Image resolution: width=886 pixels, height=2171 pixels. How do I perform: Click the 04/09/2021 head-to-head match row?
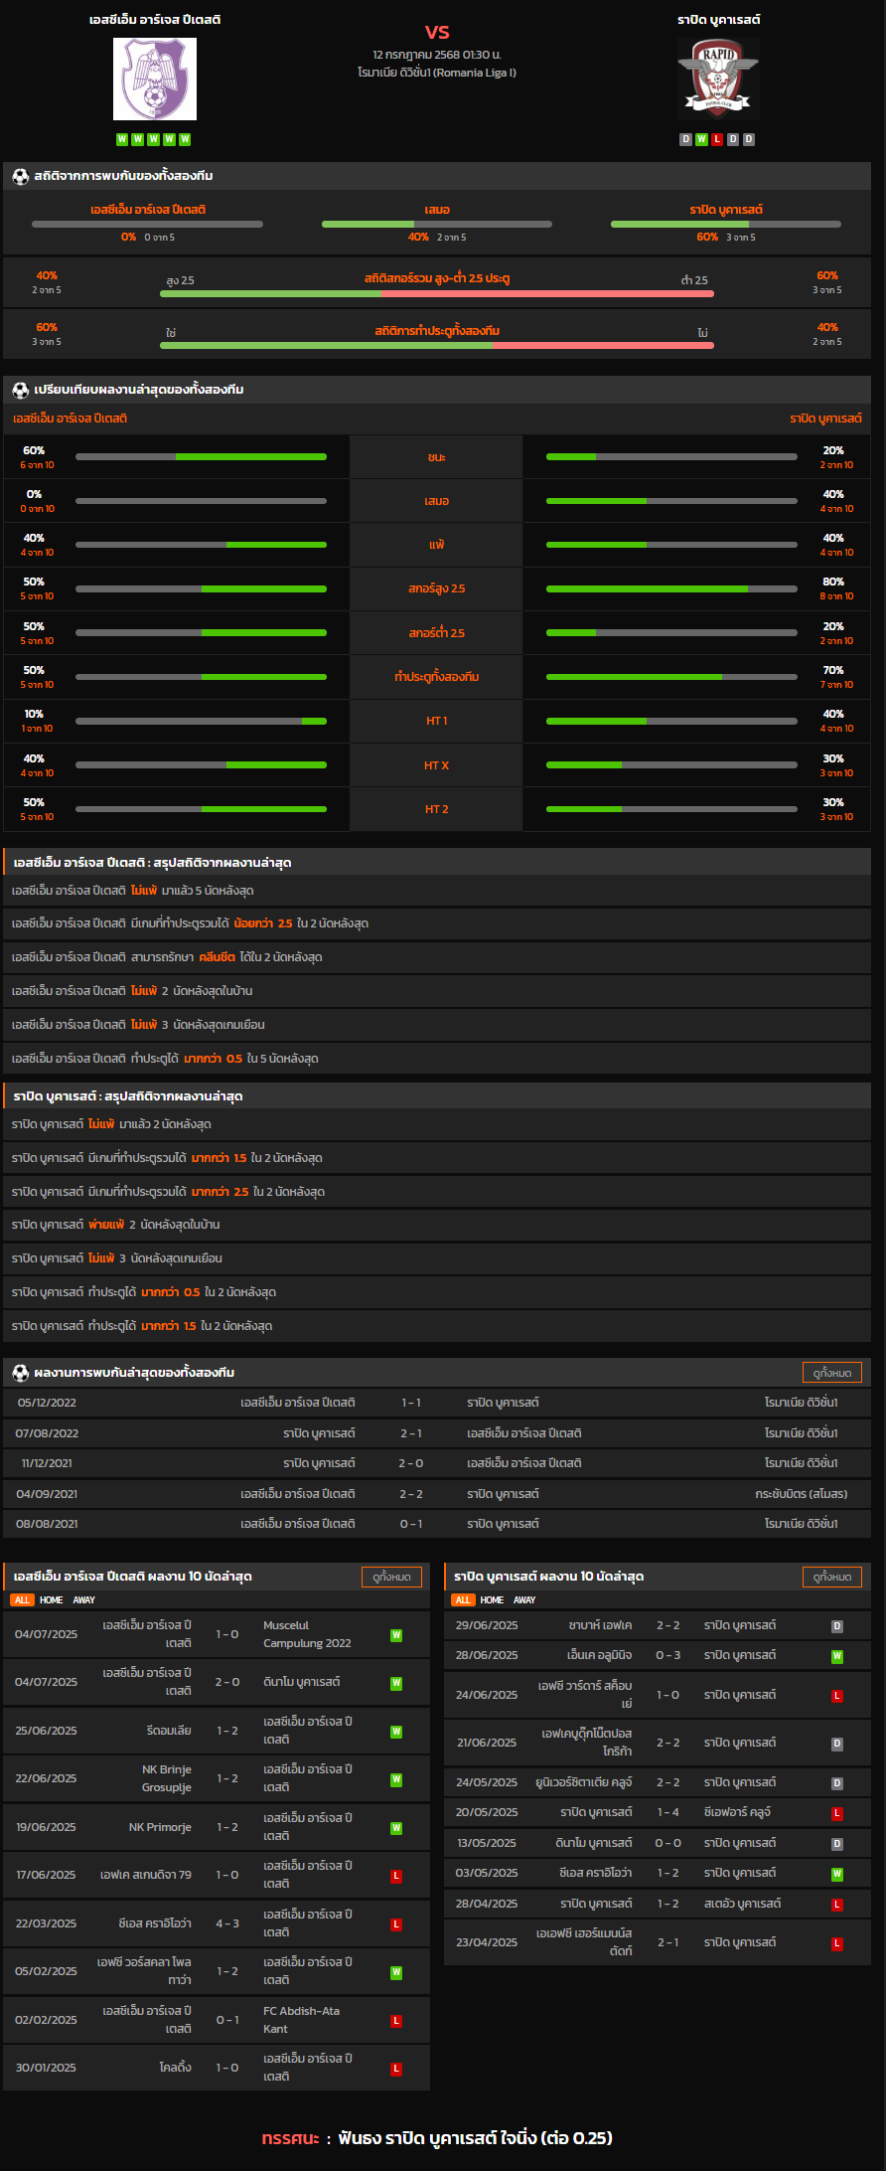[437, 1494]
